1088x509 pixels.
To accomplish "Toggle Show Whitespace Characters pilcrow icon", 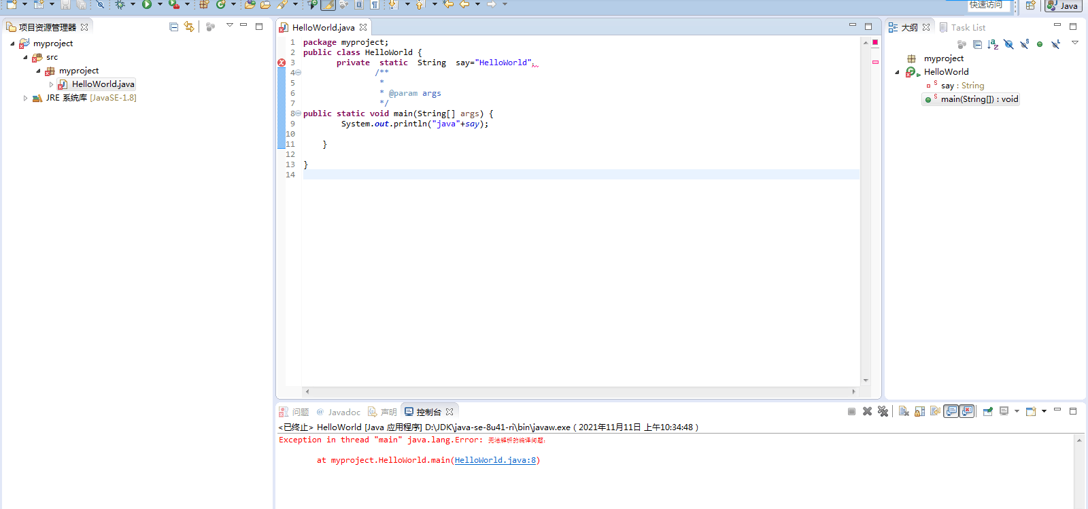I will (x=374, y=5).
